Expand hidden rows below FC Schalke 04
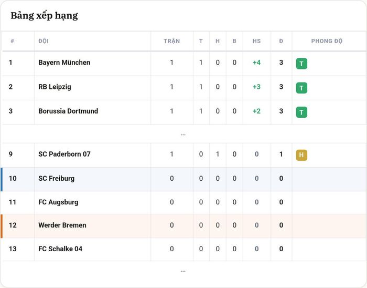 [x=183, y=271]
